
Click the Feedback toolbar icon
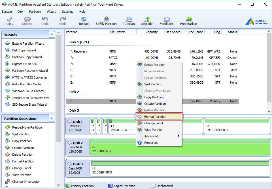tap(166, 21)
